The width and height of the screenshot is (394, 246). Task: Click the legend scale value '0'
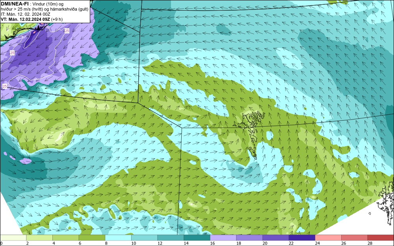1,243
